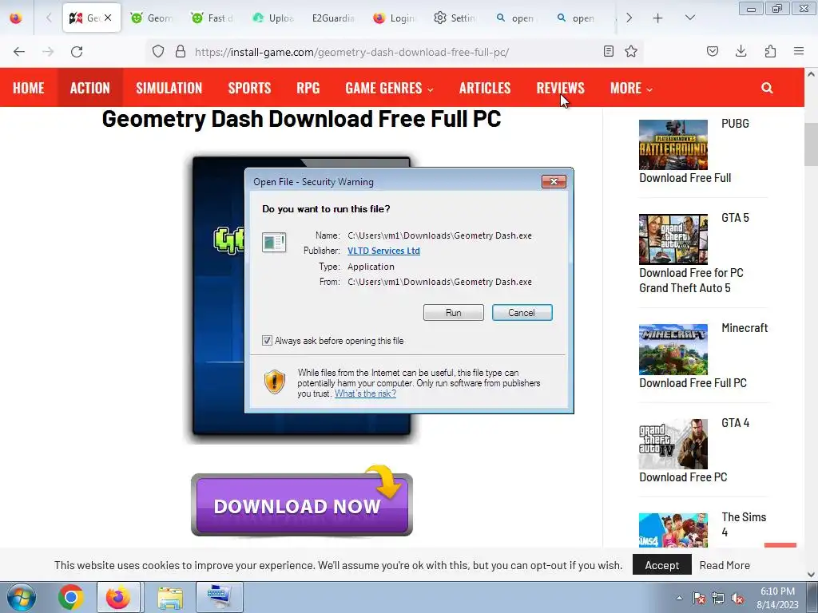This screenshot has width=818, height=613.
Task: Open the RPG menu item
Action: (x=308, y=88)
